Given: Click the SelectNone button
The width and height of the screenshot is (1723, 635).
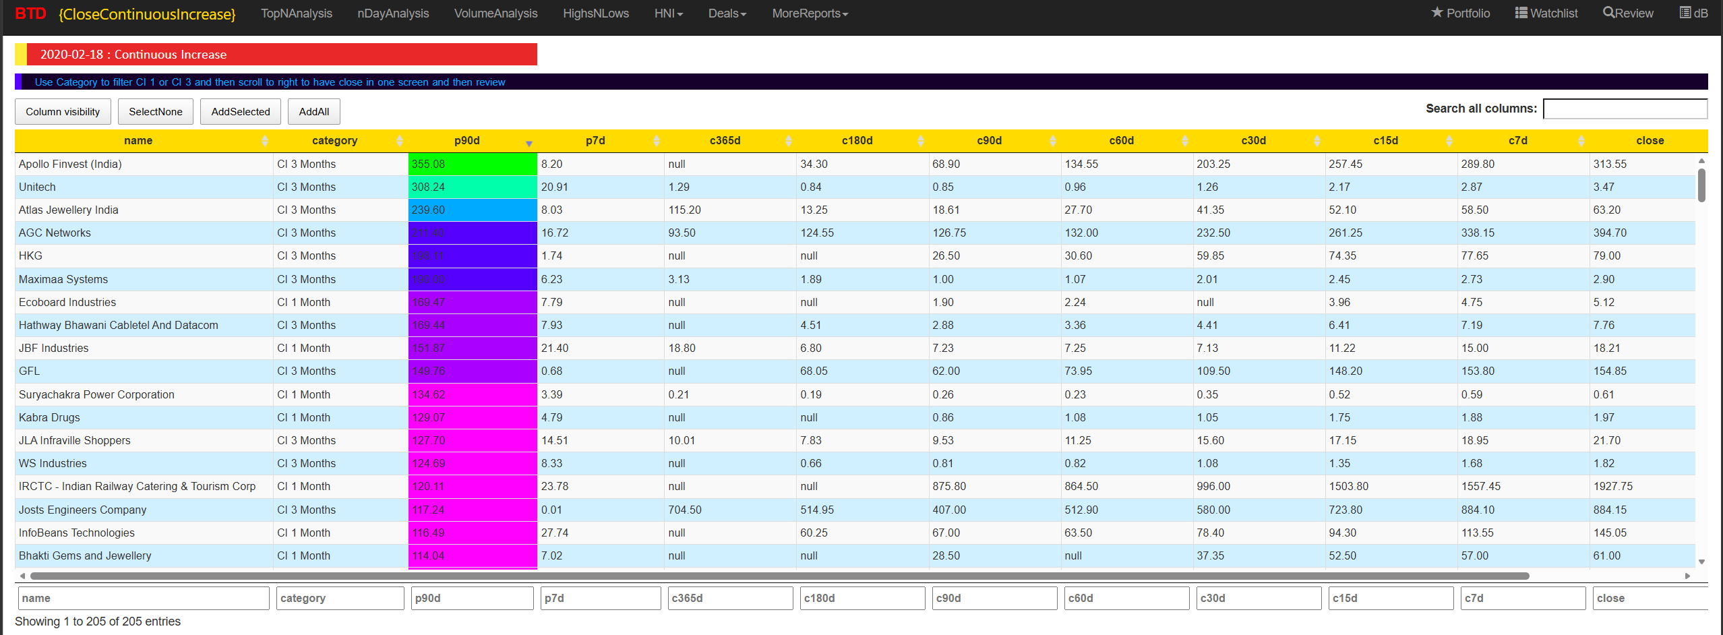Looking at the screenshot, I should pos(156,112).
